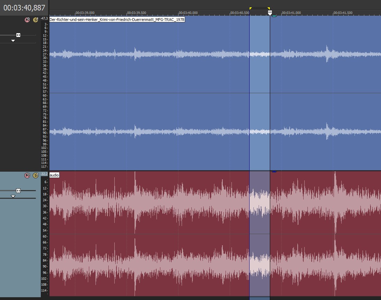Select the Der-Richter-und-sein-Henker clip name label
Screen dimensions: 381x300
pyautogui.click(x=117, y=20)
